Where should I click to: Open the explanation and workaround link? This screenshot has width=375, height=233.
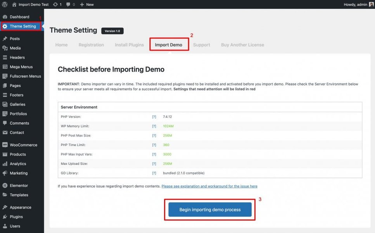[x=209, y=186]
